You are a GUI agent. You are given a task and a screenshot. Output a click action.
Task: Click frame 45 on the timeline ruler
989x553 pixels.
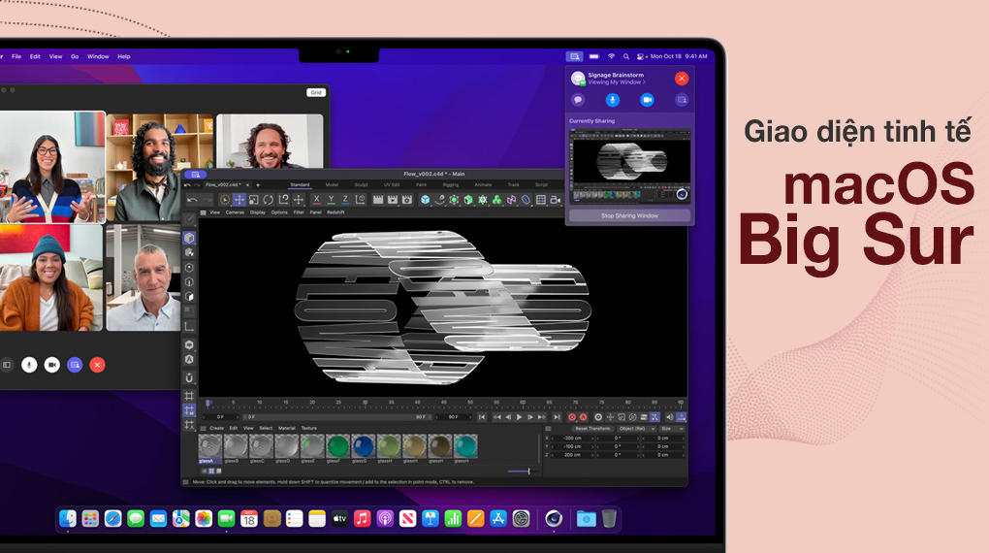tap(443, 402)
